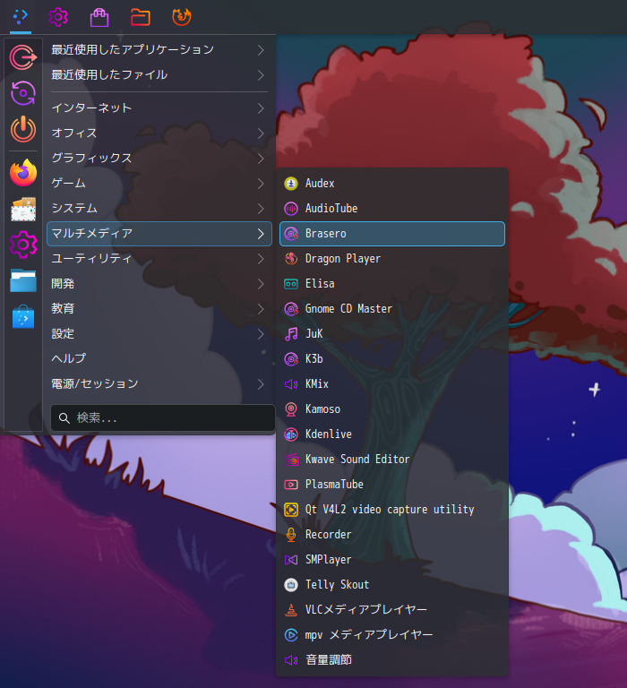
Task: Click the Recorder microphone icon
Action: (x=291, y=535)
